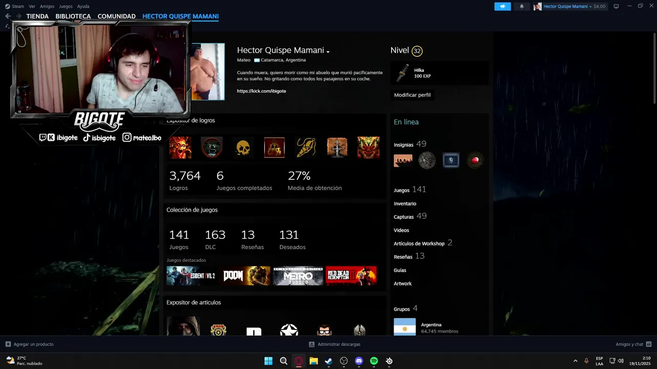Open the DOOM featured game banner
657x369 pixels.
(245, 276)
